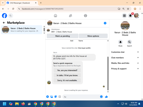Open View buyer profile link

(84, 48)
